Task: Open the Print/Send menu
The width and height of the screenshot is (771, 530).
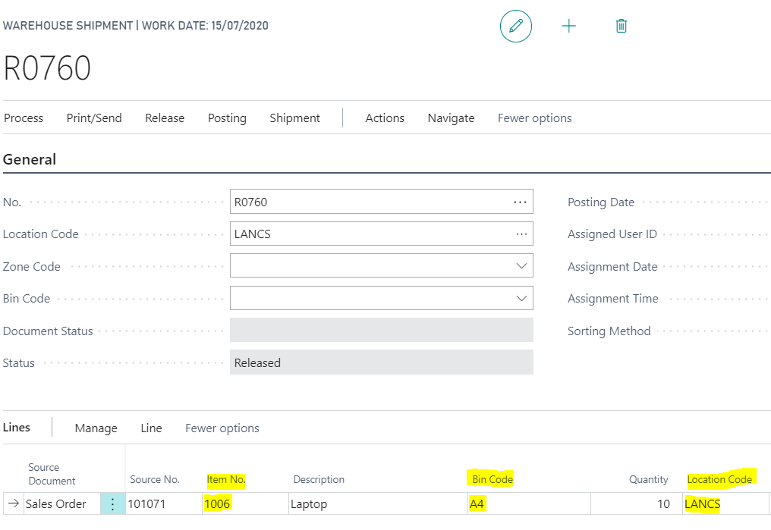Action: click(x=94, y=118)
